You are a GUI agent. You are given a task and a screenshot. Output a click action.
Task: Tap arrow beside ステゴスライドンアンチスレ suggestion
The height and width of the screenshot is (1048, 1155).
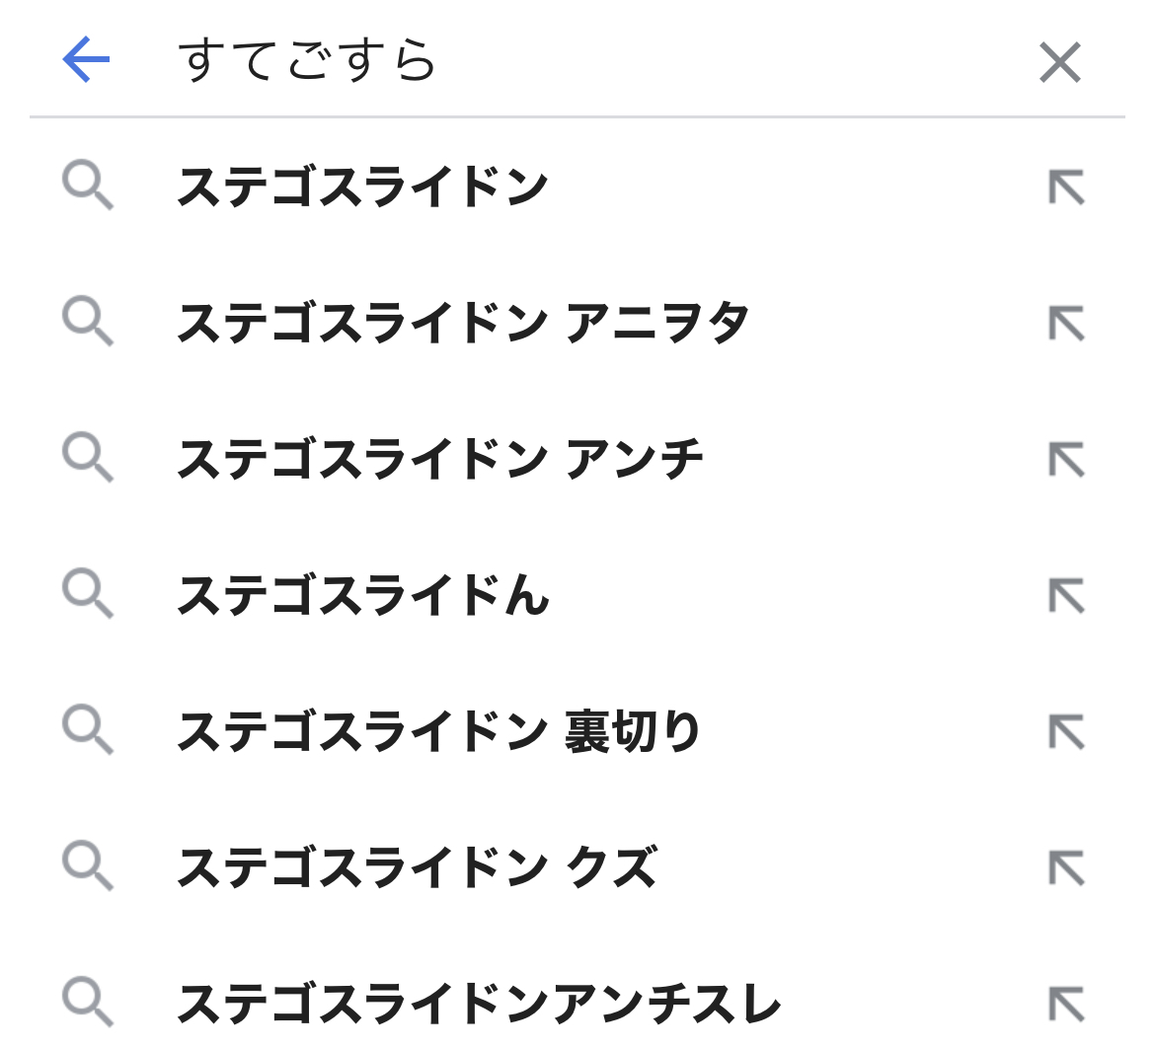[x=1066, y=1004]
